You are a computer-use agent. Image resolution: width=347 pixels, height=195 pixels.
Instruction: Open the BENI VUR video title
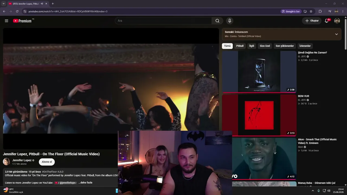point(304,96)
